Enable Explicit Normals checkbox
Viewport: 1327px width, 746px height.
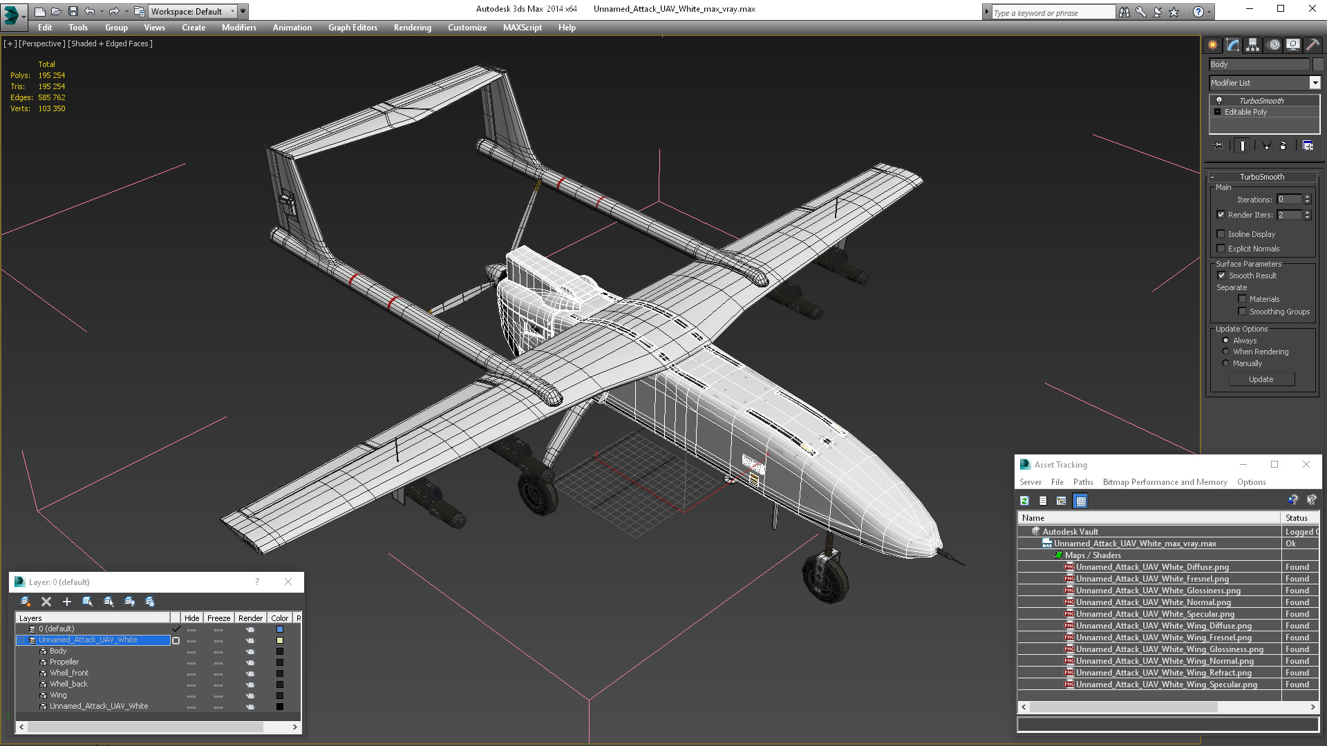[1221, 249]
